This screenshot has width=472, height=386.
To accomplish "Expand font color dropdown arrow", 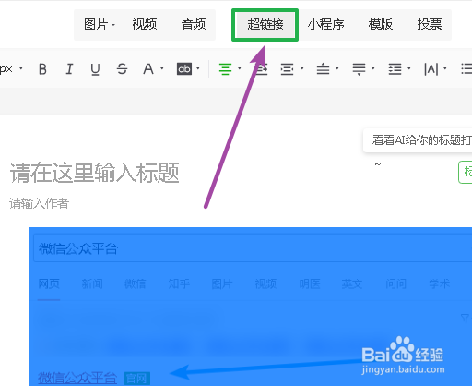I will coord(162,68).
